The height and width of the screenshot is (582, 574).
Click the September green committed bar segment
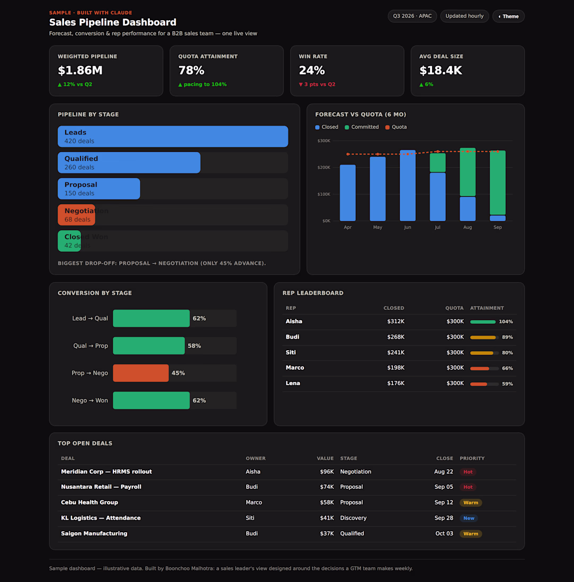click(497, 183)
